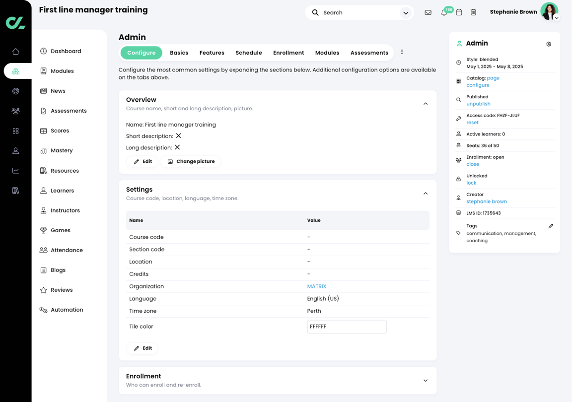This screenshot has height=402, width=572.
Task: Click into the Search input field
Action: (359, 13)
